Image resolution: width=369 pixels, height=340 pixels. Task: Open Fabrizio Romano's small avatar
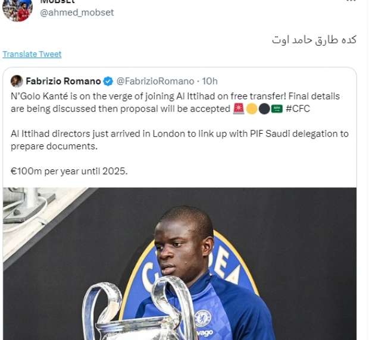17,81
